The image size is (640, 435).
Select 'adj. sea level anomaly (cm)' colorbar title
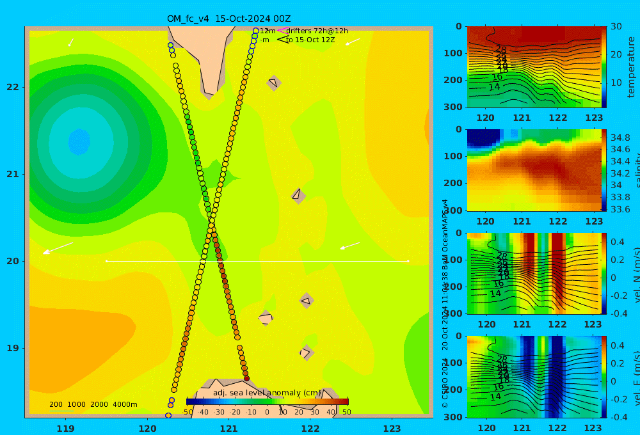267,393
